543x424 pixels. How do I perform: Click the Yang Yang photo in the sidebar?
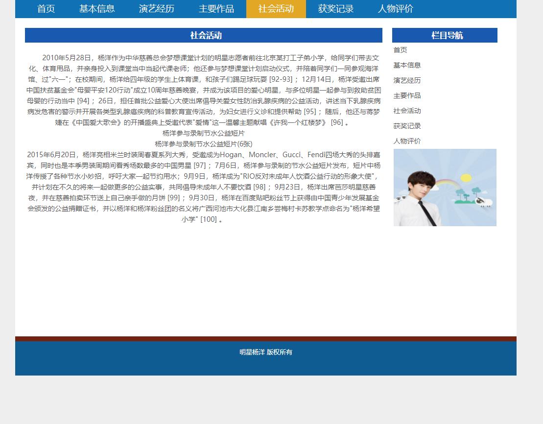(445, 187)
